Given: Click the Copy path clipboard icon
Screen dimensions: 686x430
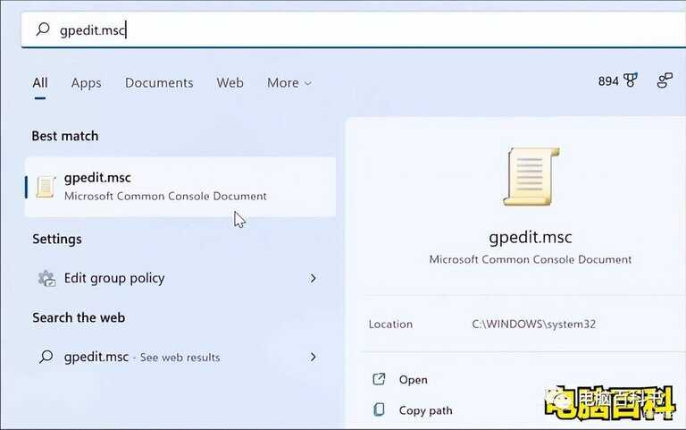Looking at the screenshot, I should (379, 409).
